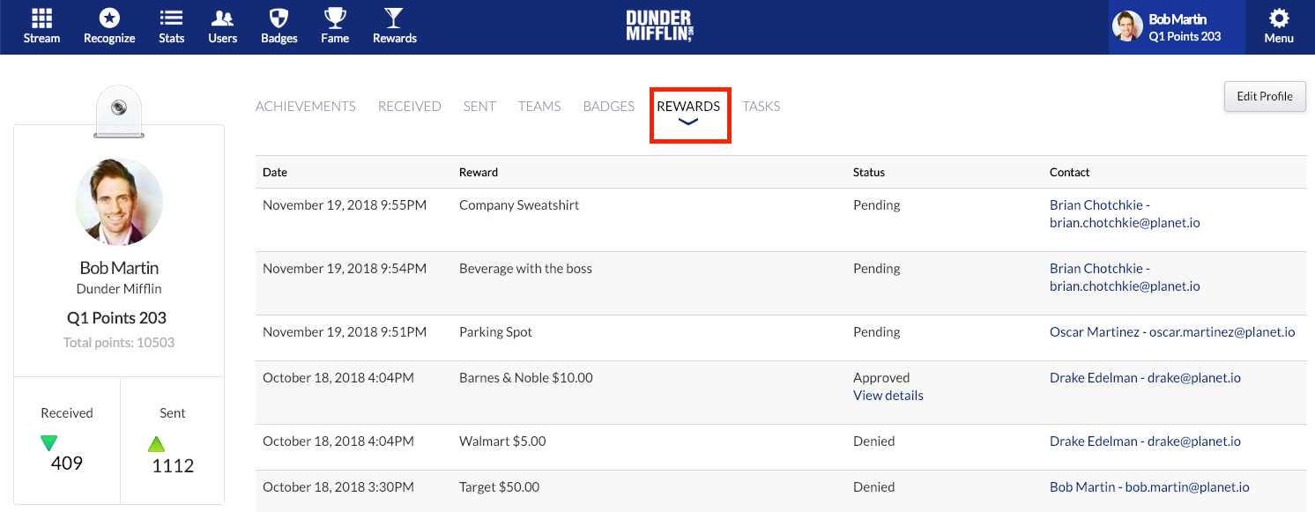1315x512 pixels.
Task: Click the Dunder Mifflin logo
Action: click(660, 26)
